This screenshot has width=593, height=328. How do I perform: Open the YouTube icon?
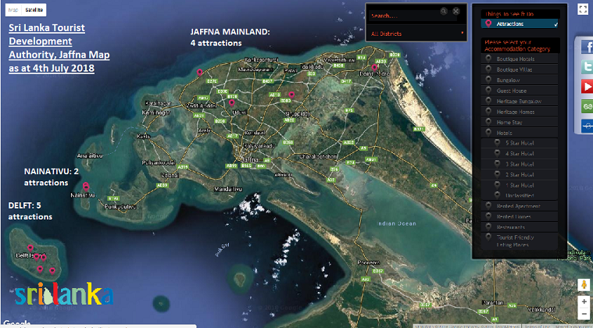[585, 86]
